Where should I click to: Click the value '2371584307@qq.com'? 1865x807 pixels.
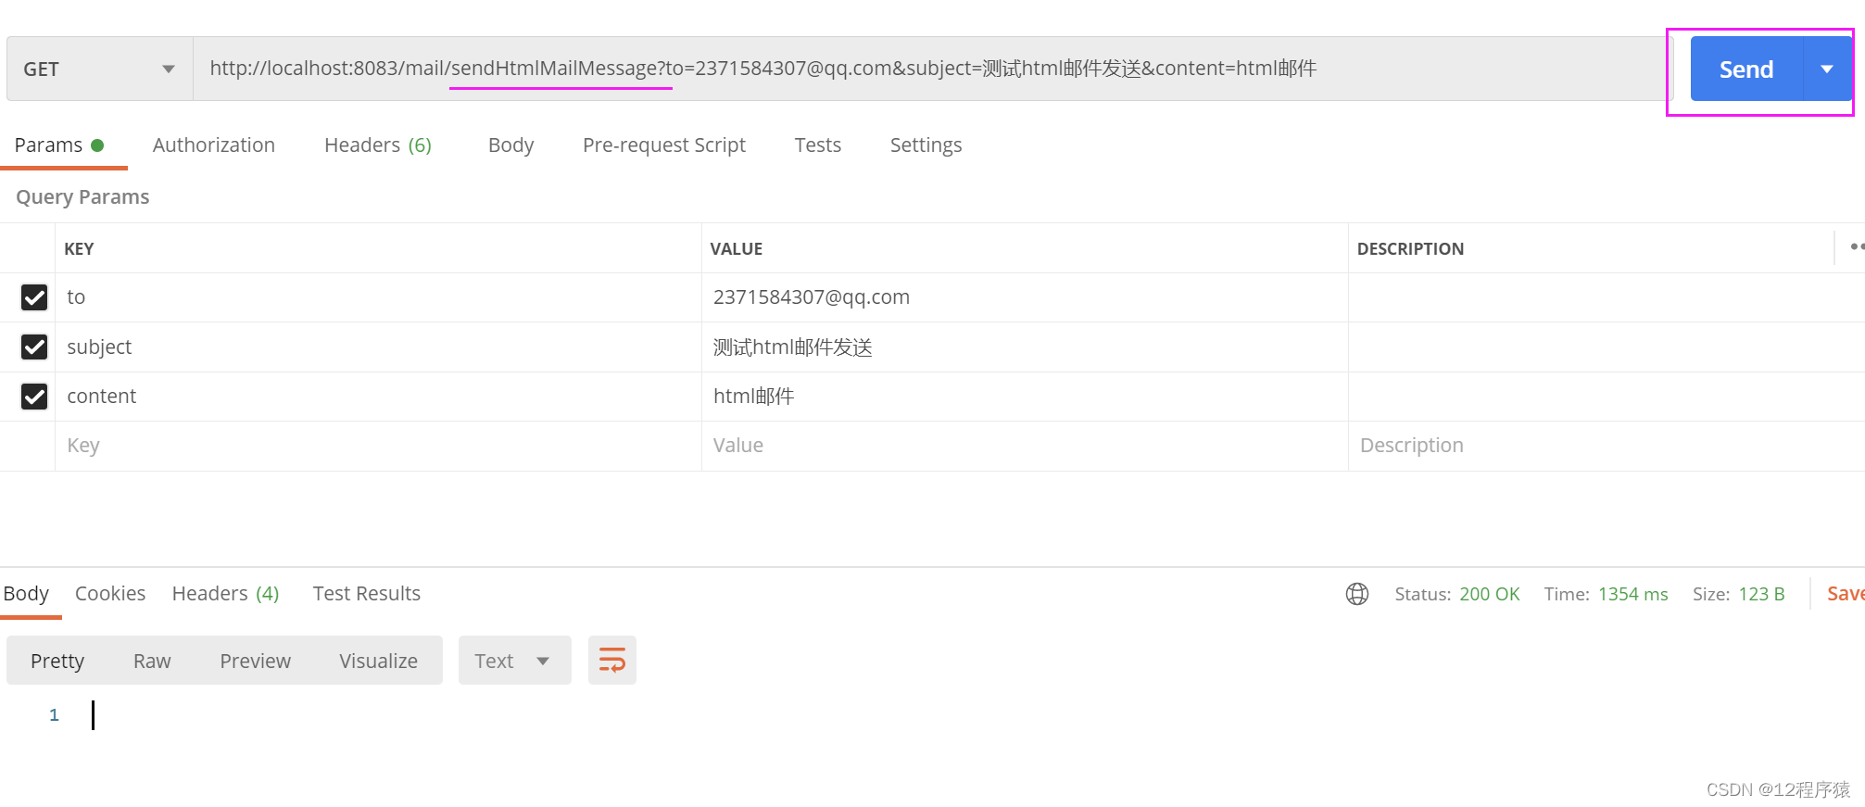812,297
